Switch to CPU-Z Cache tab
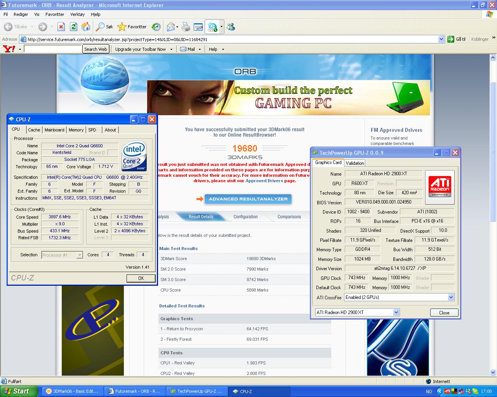Image resolution: width=497 pixels, height=397 pixels. (34, 130)
